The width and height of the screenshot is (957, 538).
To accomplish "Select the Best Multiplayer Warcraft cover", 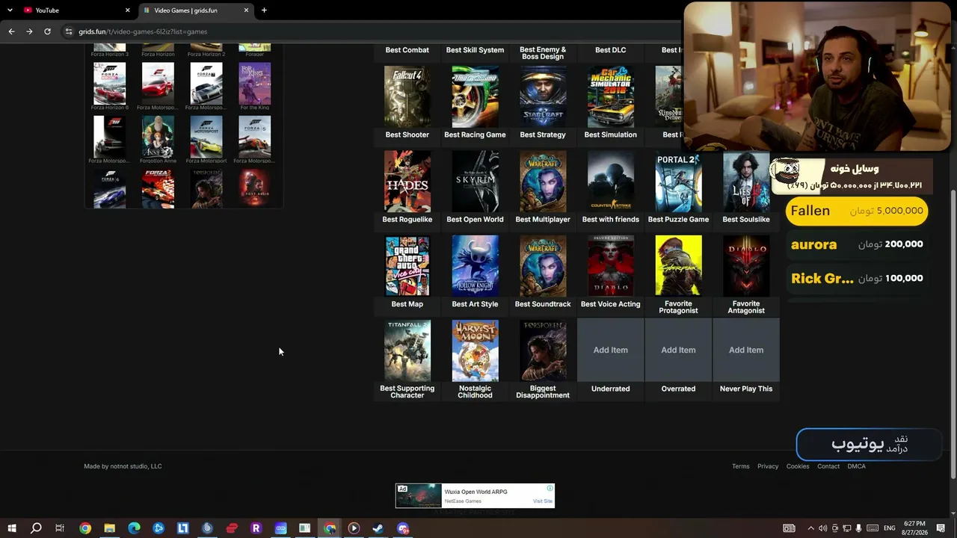I will point(543,182).
